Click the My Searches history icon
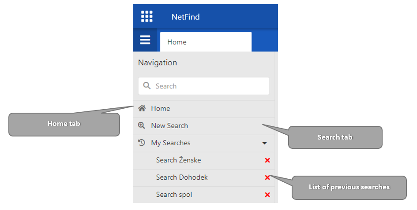Viewport: 417px width, 210px height. coord(142,143)
